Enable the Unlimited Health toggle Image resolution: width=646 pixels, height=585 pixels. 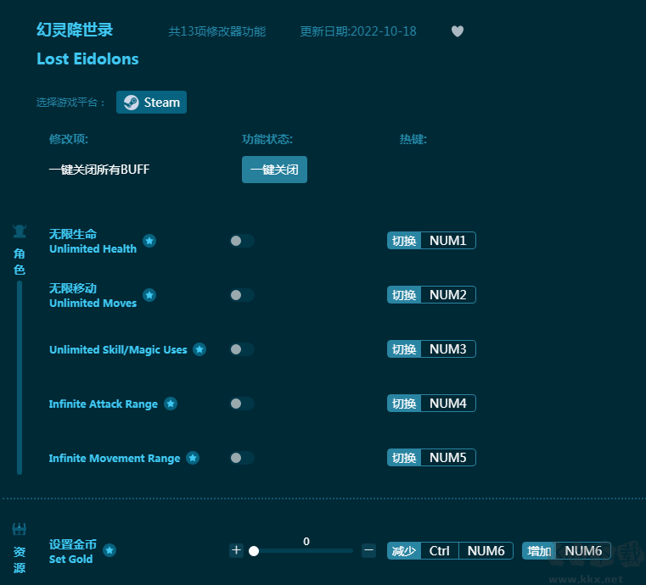pyautogui.click(x=241, y=241)
